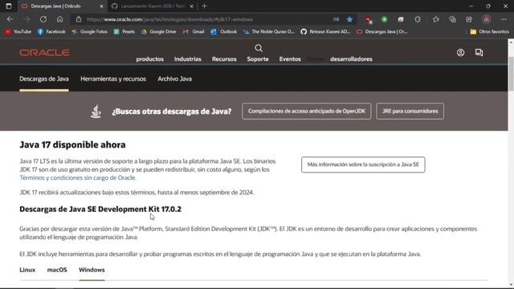Viewport: 514px width, 289px height.
Task: Open the Gmail bookmark
Action: (194, 32)
